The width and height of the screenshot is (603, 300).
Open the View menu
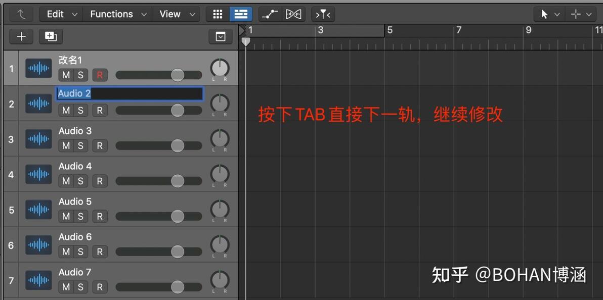(177, 14)
